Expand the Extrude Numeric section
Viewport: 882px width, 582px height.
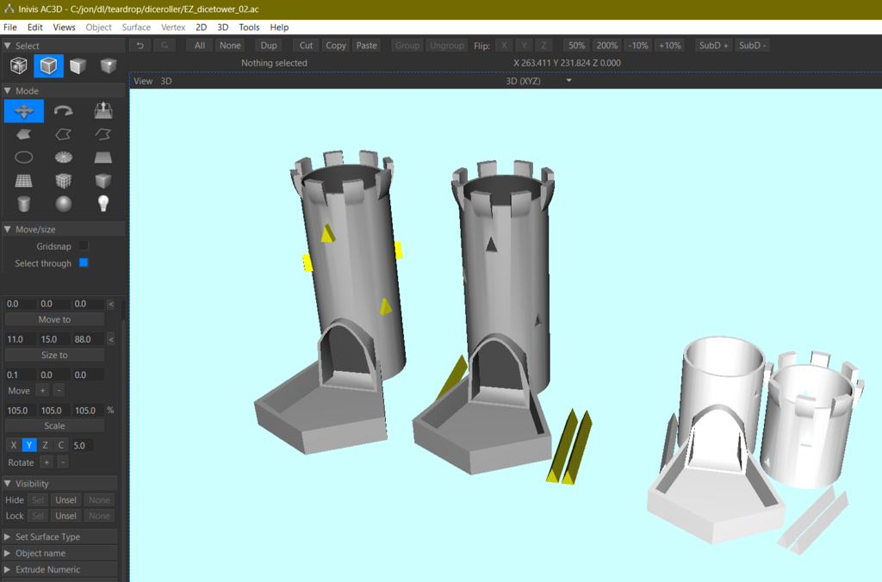[x=47, y=570]
